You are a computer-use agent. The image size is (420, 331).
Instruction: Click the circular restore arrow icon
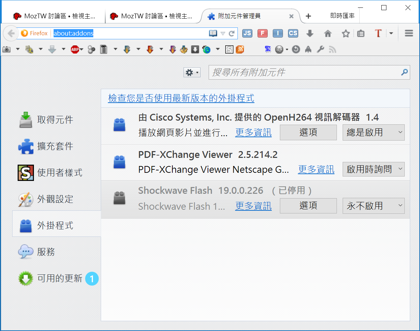point(296,49)
